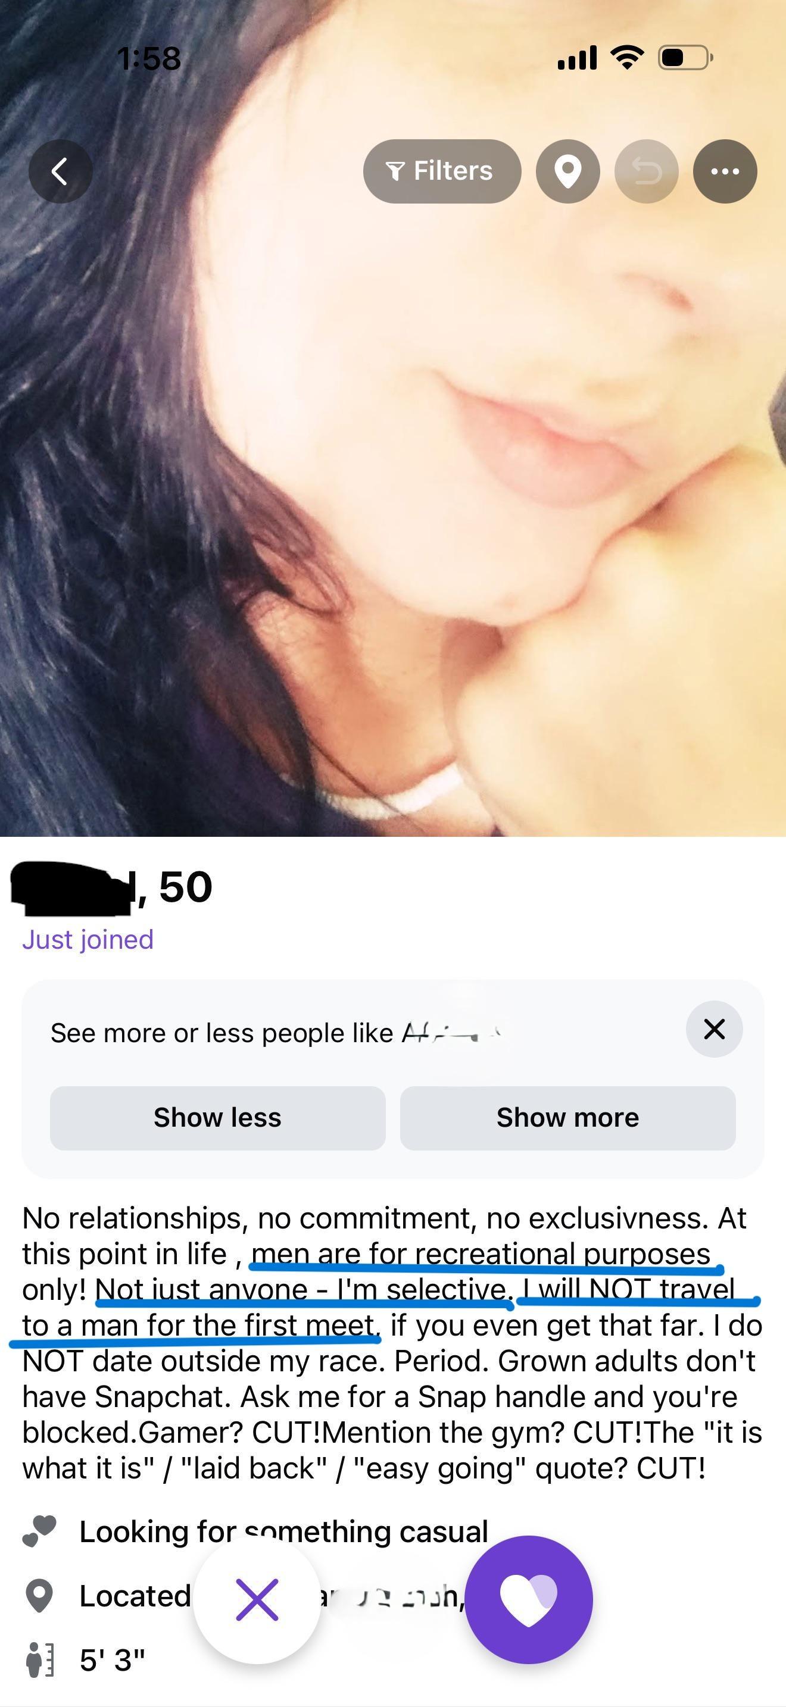Tap the battery indicator in status bar
Screen dimensions: 786x1707
685,58
